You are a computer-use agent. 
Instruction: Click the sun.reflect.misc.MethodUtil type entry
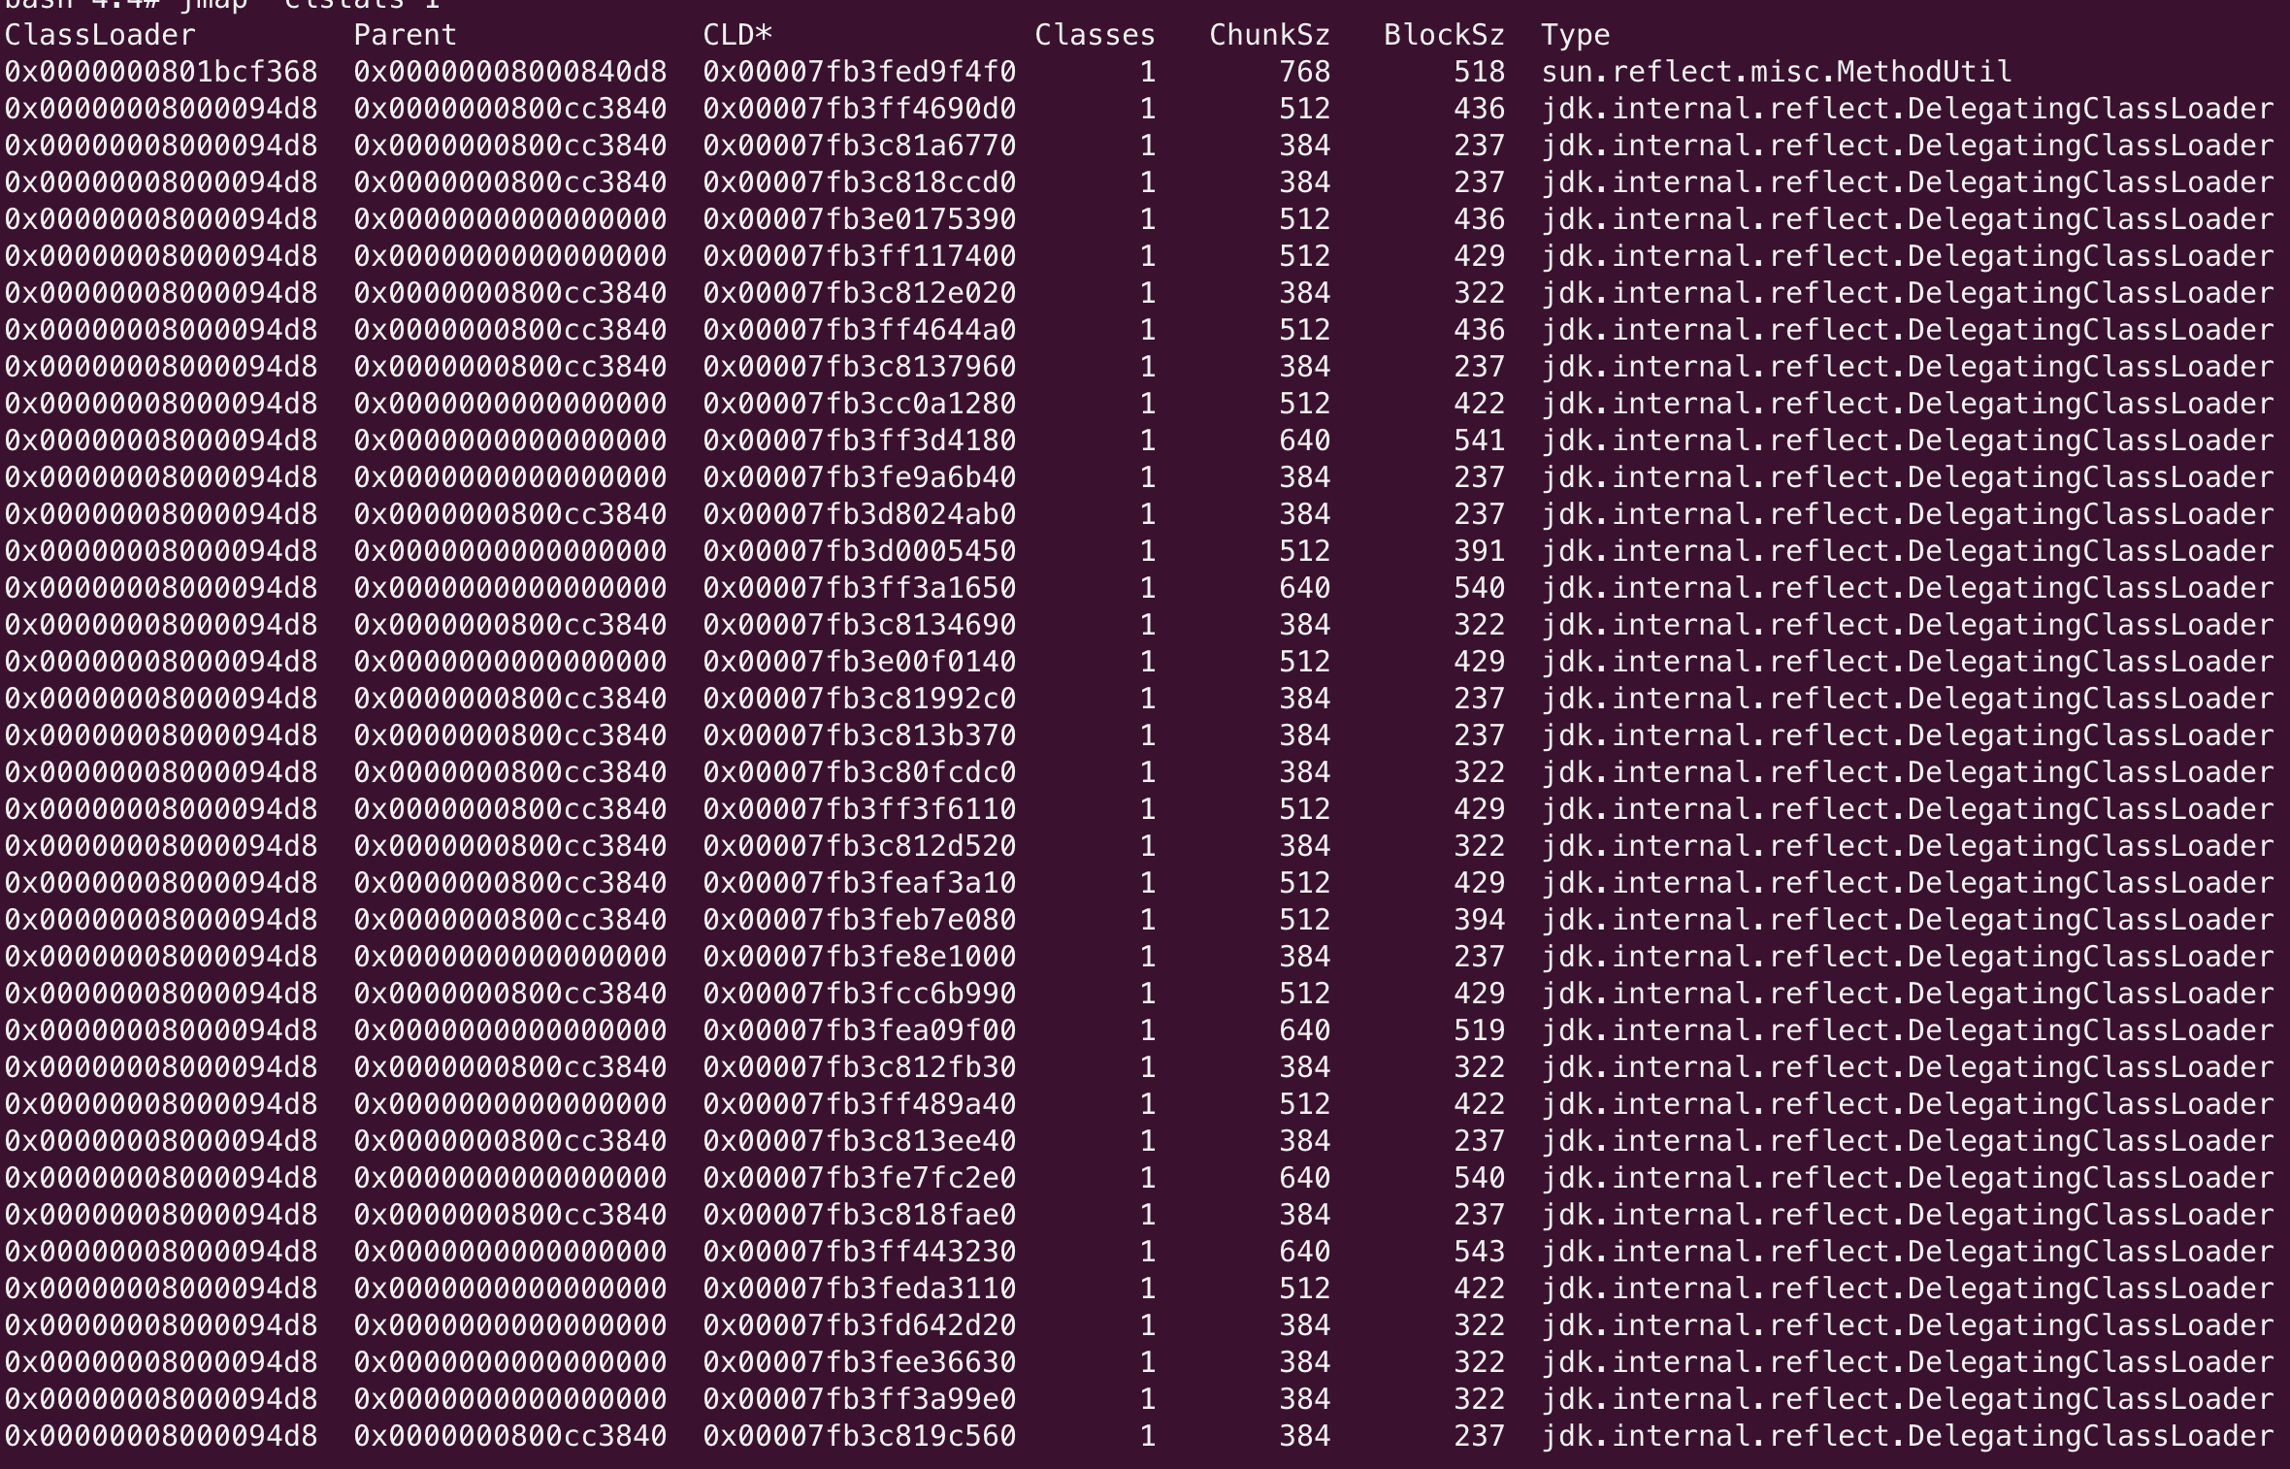[1777, 72]
